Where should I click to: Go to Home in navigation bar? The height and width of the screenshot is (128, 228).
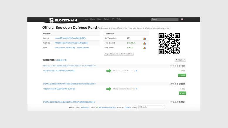(x=86, y=19)
